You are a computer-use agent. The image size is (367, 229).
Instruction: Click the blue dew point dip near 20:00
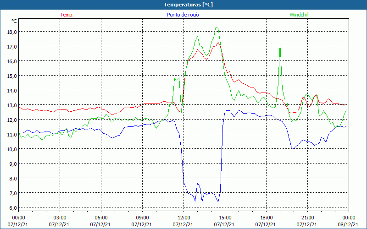294,148
